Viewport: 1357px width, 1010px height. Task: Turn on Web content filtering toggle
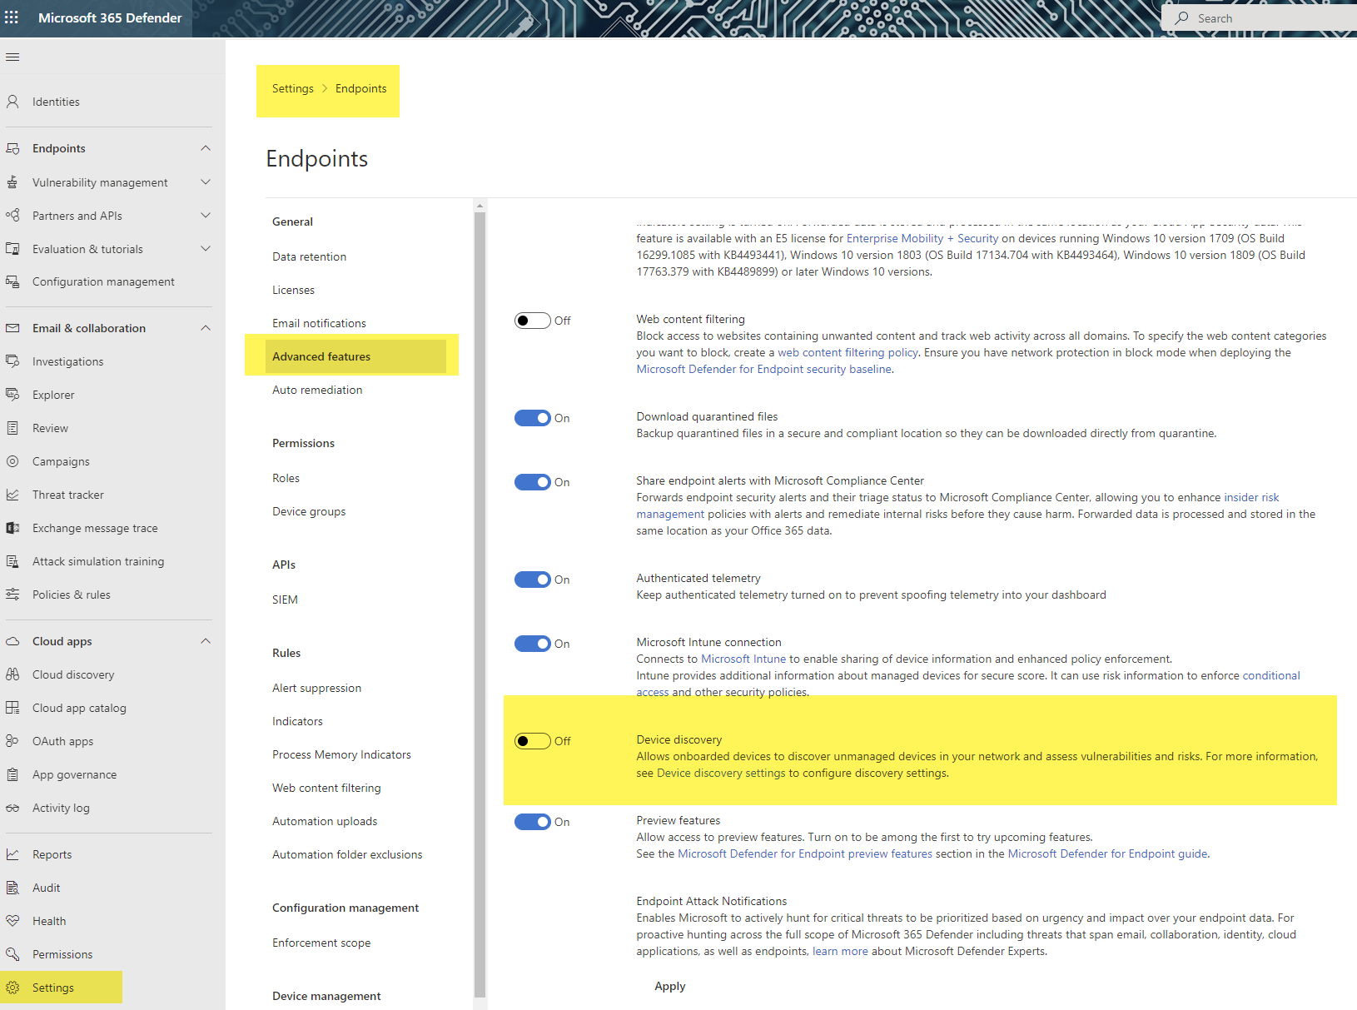533,321
